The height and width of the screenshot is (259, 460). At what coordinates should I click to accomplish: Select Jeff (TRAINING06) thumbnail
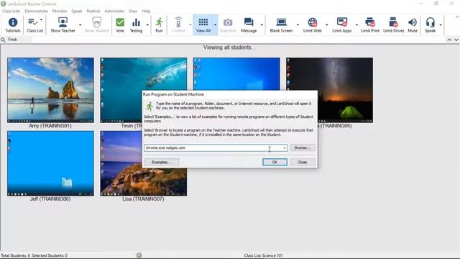pyautogui.click(x=50, y=163)
